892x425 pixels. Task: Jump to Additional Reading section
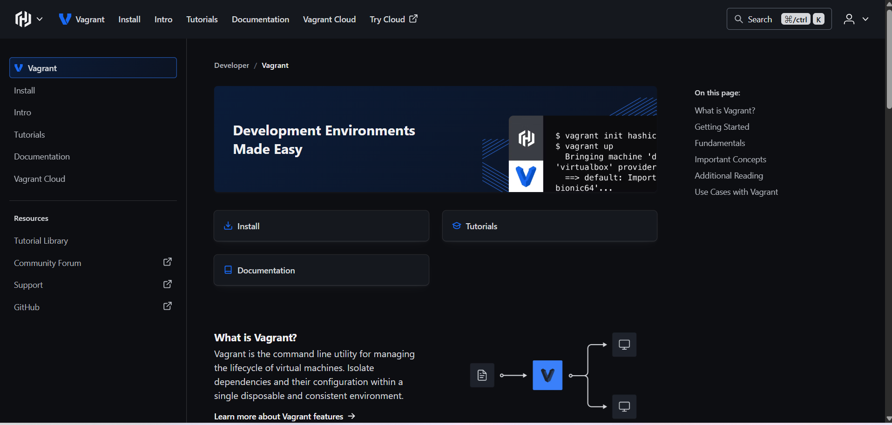729,176
